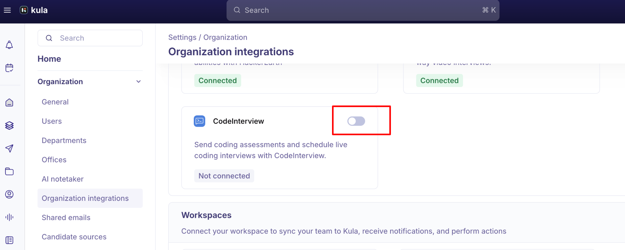
Task: Enable the CodeInterview integration toggle
Action: [x=356, y=121]
